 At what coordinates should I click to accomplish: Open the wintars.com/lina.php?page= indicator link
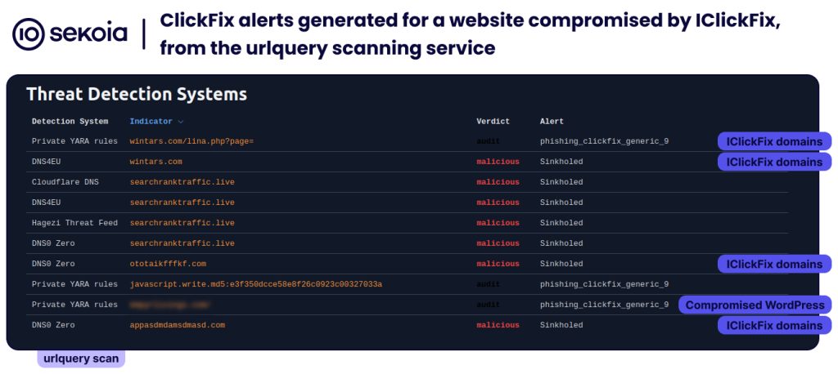pyautogui.click(x=191, y=141)
